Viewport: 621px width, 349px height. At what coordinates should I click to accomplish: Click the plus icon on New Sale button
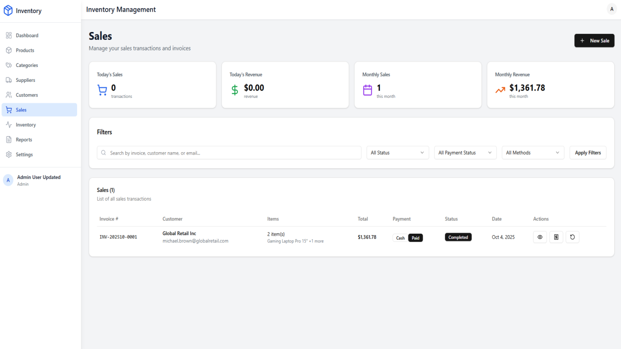coord(582,41)
